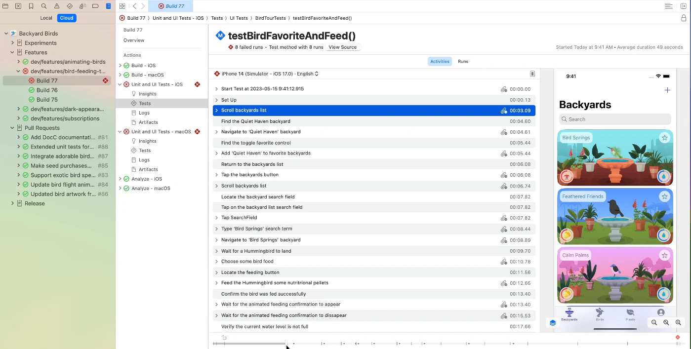Open the Issue navigator warning icon
The image size is (691, 349).
point(57,6)
